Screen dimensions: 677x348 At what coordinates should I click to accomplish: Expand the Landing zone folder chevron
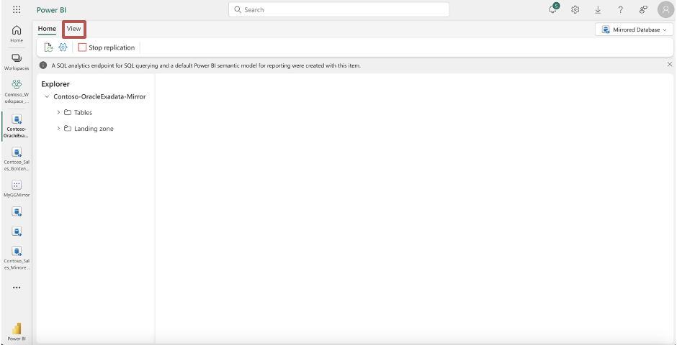tap(59, 129)
